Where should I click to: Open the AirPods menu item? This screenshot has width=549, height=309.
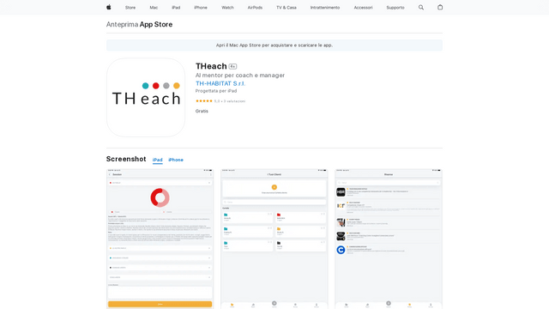(255, 8)
